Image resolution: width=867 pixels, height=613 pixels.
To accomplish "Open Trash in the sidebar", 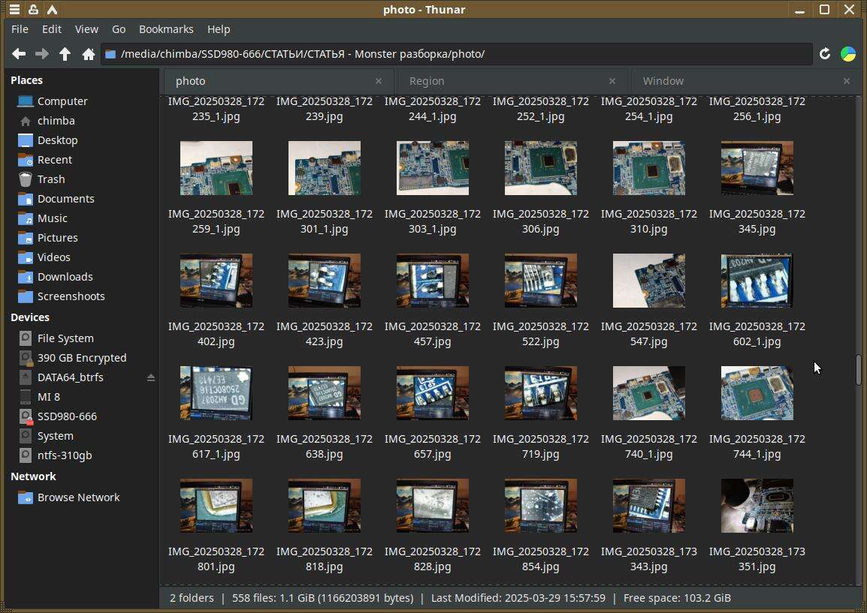I will click(50, 179).
